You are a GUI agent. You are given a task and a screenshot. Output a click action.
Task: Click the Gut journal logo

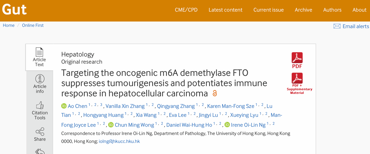[14, 10]
